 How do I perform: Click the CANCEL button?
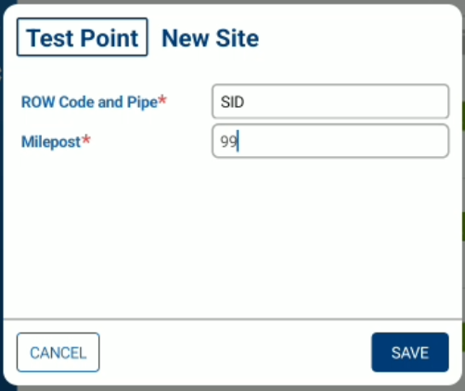click(58, 352)
